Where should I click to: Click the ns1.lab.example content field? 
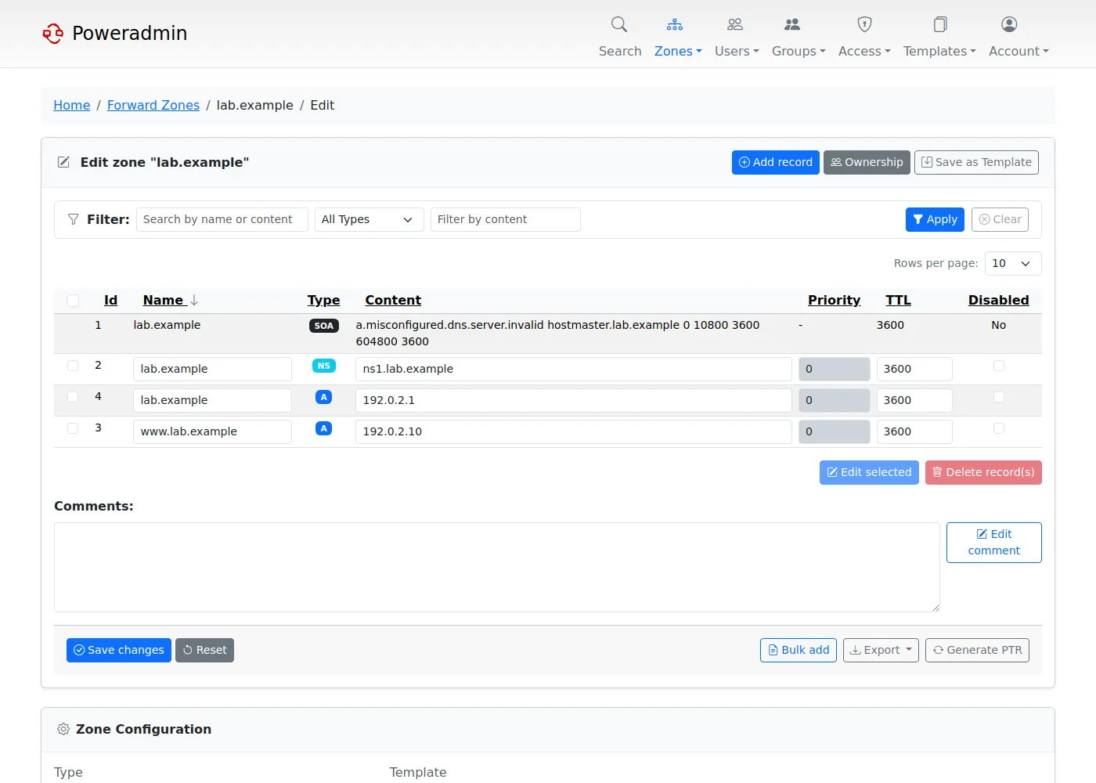(574, 369)
